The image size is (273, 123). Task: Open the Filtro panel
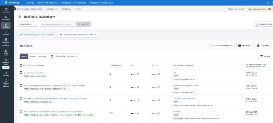point(265,56)
